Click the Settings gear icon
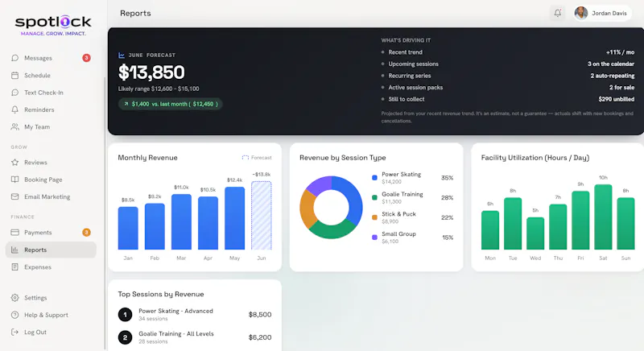The height and width of the screenshot is (351, 644). (x=14, y=298)
